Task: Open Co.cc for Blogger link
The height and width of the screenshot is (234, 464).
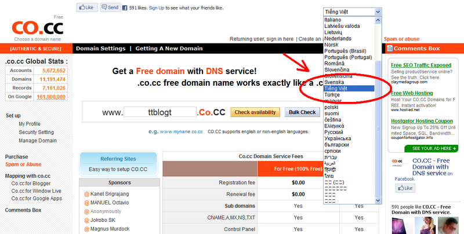Action: [x=31, y=184]
